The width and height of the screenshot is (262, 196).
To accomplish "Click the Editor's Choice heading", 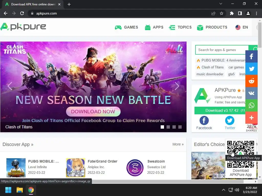I will click(x=209, y=144).
